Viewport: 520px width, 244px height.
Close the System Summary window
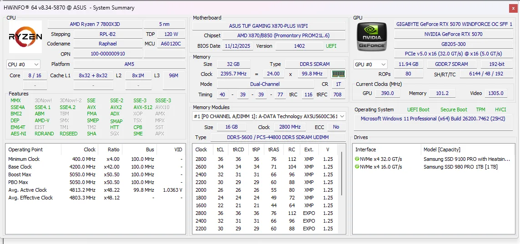pyautogui.click(x=513, y=8)
